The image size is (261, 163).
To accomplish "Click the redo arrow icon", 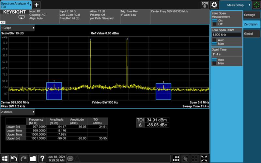I will (23, 158).
